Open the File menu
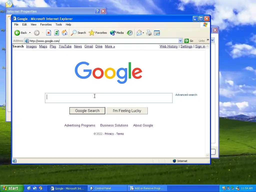 [x=16, y=24]
